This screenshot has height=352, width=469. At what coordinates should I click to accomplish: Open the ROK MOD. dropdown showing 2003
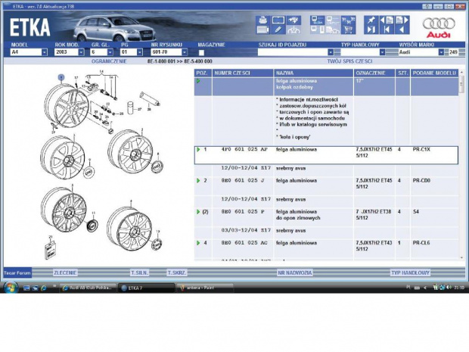pyautogui.click(x=81, y=52)
